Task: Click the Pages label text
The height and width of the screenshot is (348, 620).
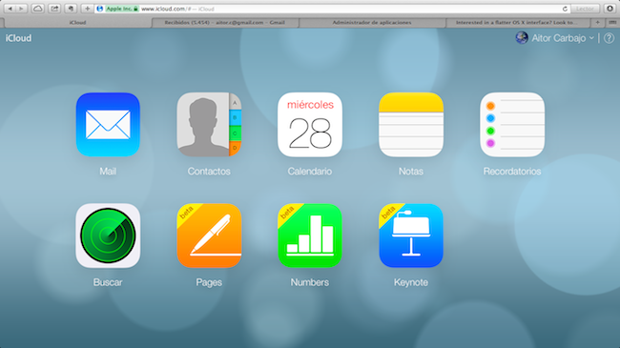Action: [x=209, y=282]
